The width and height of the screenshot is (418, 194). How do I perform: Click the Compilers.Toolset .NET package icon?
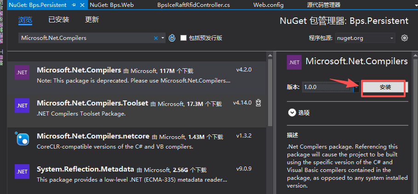[22, 105]
